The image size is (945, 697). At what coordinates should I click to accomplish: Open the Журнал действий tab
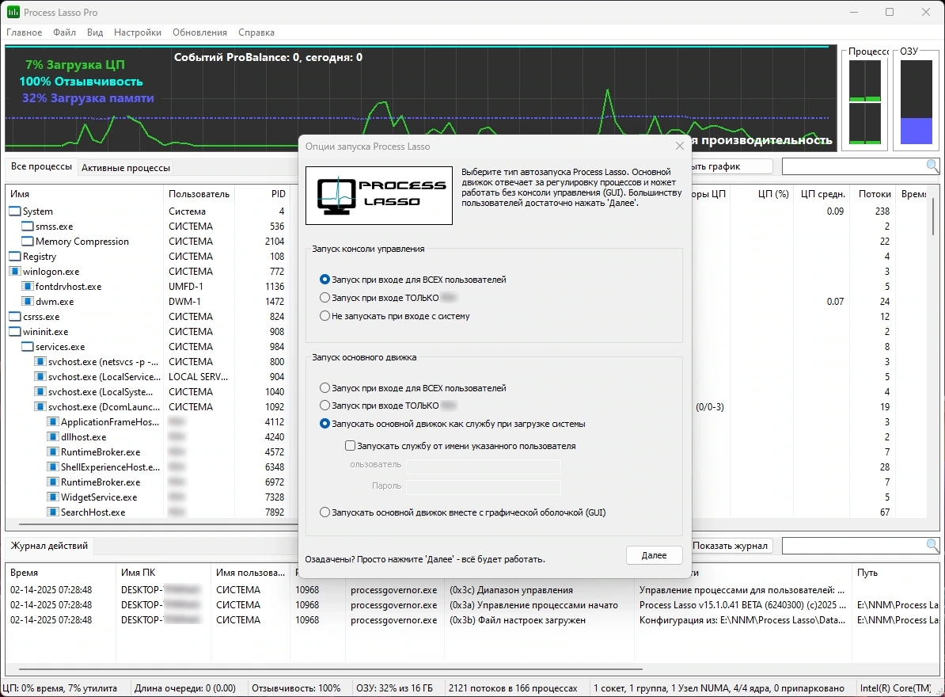click(49, 546)
